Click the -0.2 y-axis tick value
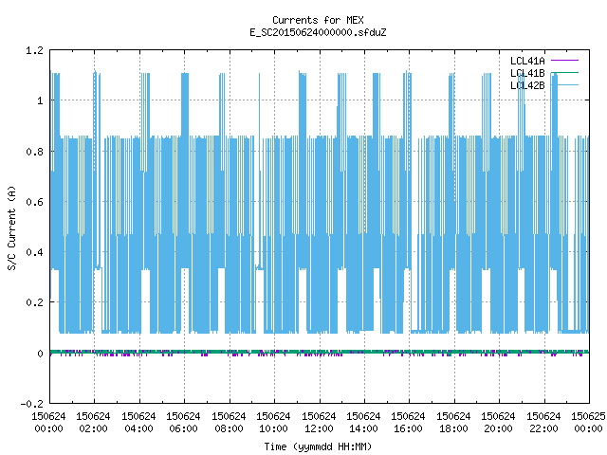The image size is (607, 455). pos(31,404)
